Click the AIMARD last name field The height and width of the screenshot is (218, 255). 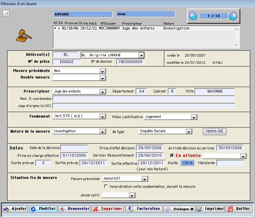83,14
